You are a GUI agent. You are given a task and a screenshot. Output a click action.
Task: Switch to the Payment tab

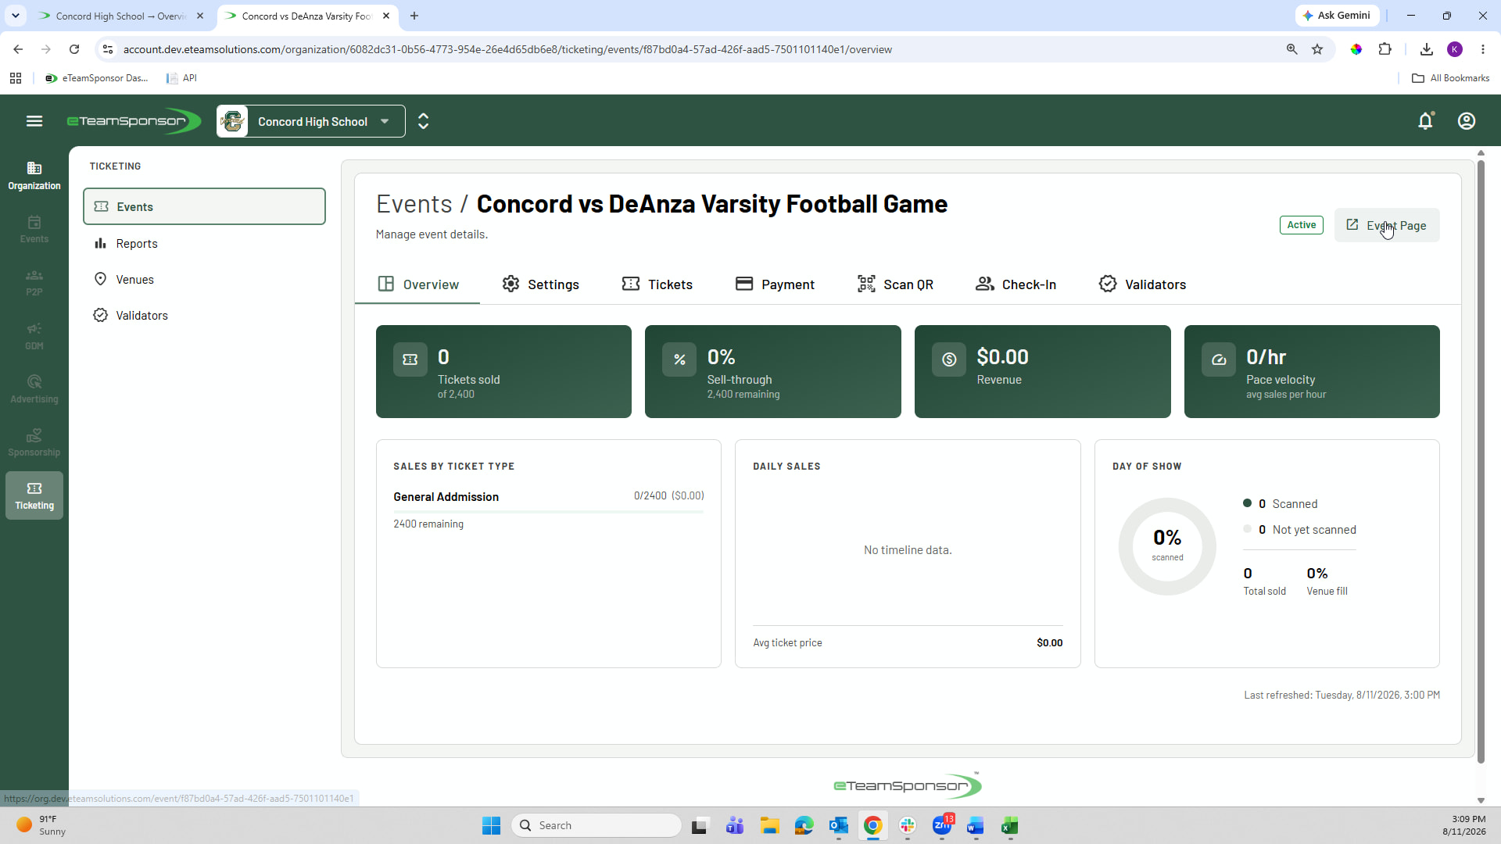pyautogui.click(x=776, y=284)
